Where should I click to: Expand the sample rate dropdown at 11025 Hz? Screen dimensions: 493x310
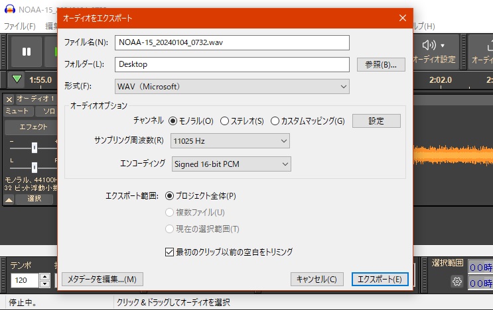(x=230, y=140)
